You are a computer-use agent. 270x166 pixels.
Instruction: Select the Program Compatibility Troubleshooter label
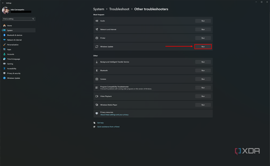[x=115, y=87]
